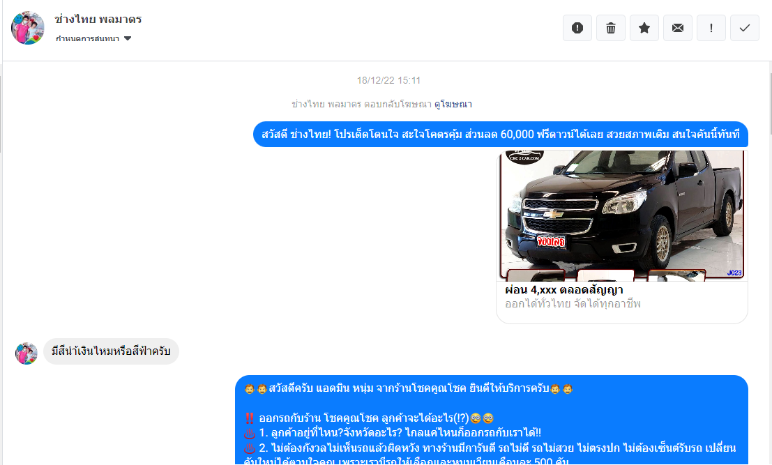Click the ad subtitle ออกได้ทั่วไทย จัดได้ทุกอาชีพ
Screen dimensions: 772x465
coord(573,305)
